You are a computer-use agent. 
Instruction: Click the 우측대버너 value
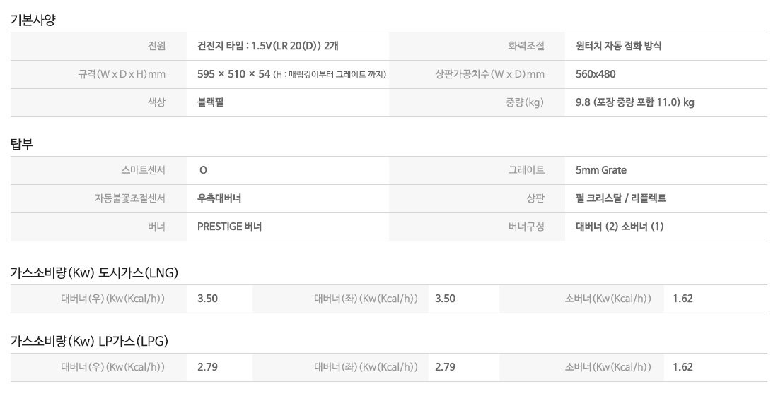pyautogui.click(x=219, y=198)
